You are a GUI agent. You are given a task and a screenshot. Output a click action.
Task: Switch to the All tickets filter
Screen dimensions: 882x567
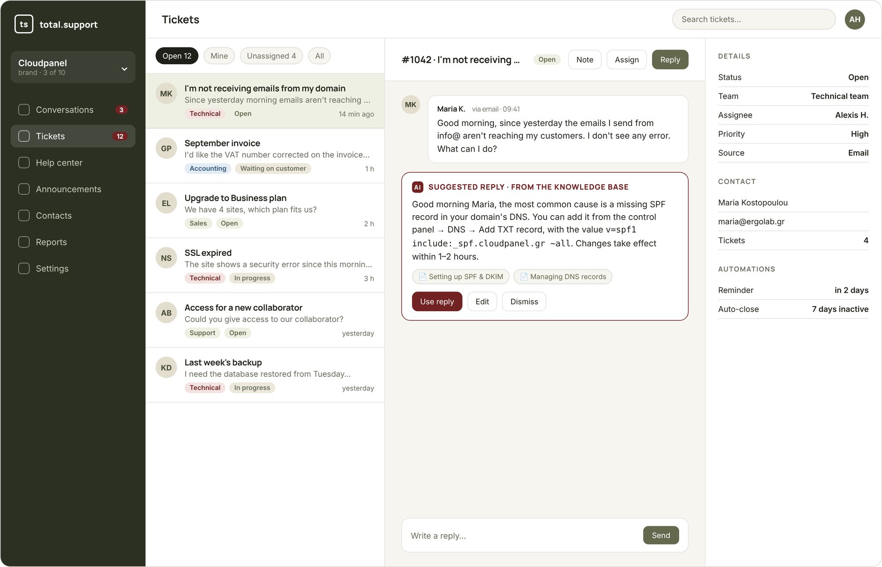[319, 56]
